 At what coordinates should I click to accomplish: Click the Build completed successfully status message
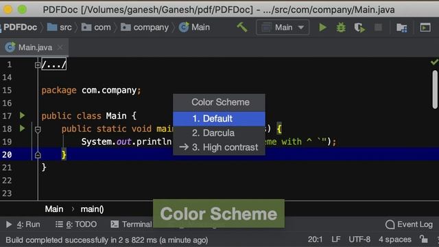tap(107, 240)
